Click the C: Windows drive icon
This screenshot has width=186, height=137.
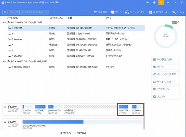pyautogui.click(x=10, y=39)
